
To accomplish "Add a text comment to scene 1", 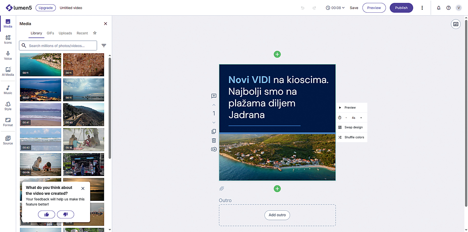I will pyautogui.click(x=214, y=96).
